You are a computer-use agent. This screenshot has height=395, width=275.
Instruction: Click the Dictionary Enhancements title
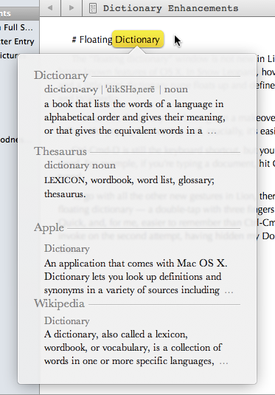[170, 8]
